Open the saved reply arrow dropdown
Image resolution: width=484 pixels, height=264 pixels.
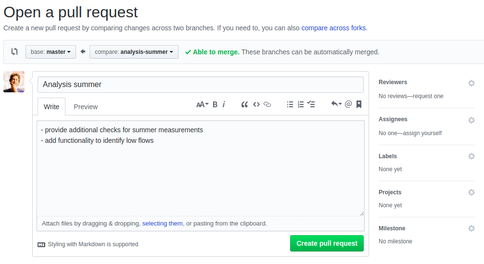coord(336,104)
